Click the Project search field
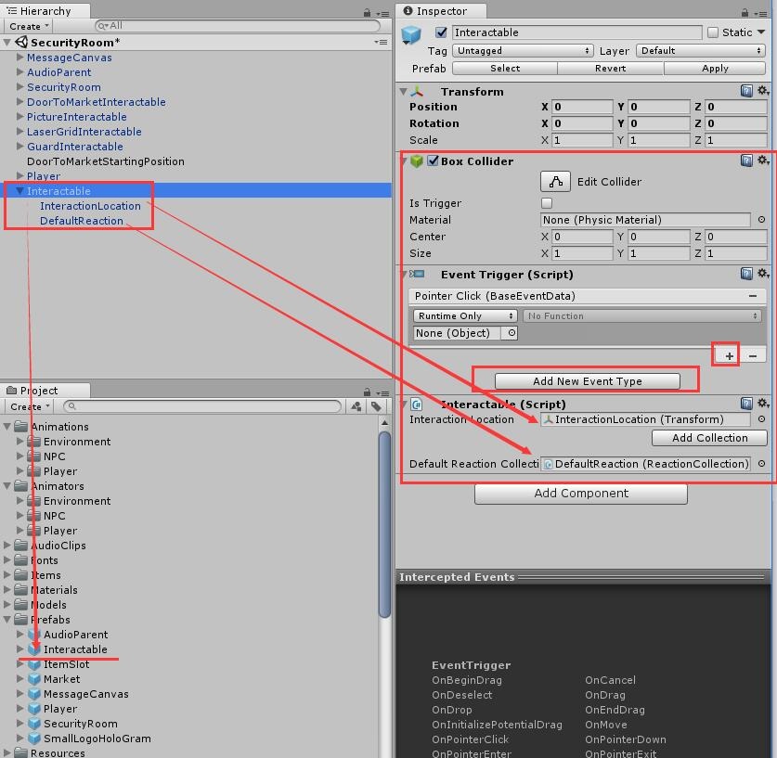 (x=202, y=406)
